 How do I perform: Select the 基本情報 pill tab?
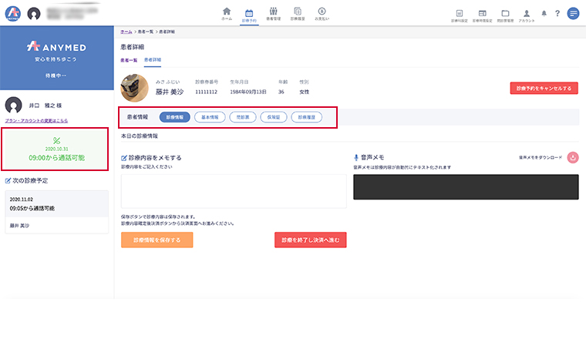[x=208, y=118]
